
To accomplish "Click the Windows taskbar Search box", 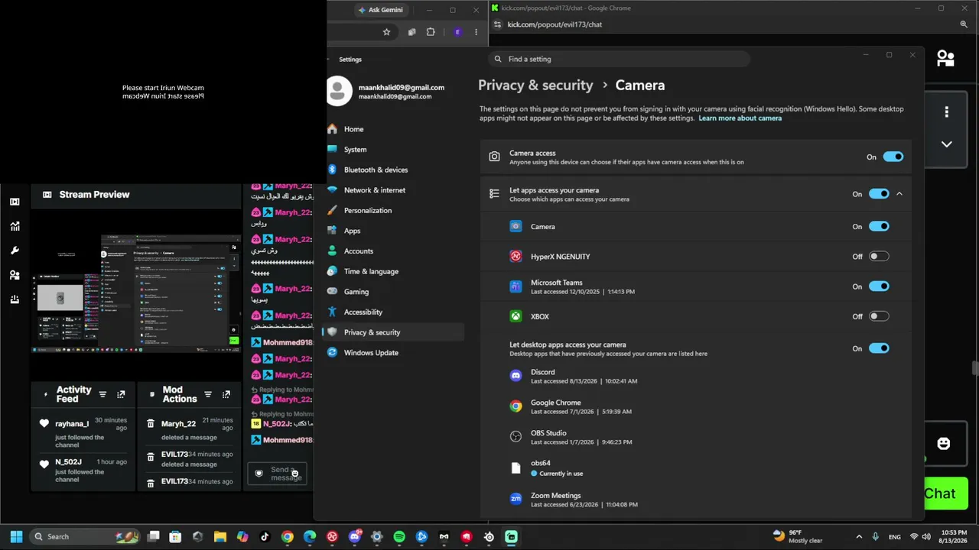I will click(83, 537).
